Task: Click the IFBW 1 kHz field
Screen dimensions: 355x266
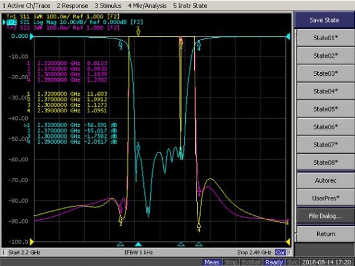Action: point(138,252)
